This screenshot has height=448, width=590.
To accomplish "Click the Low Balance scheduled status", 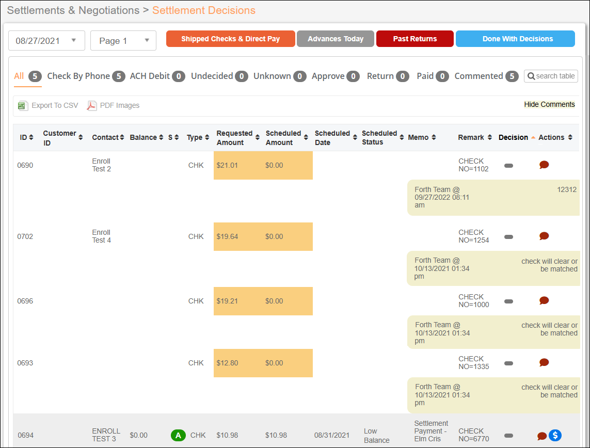I will pyautogui.click(x=377, y=436).
